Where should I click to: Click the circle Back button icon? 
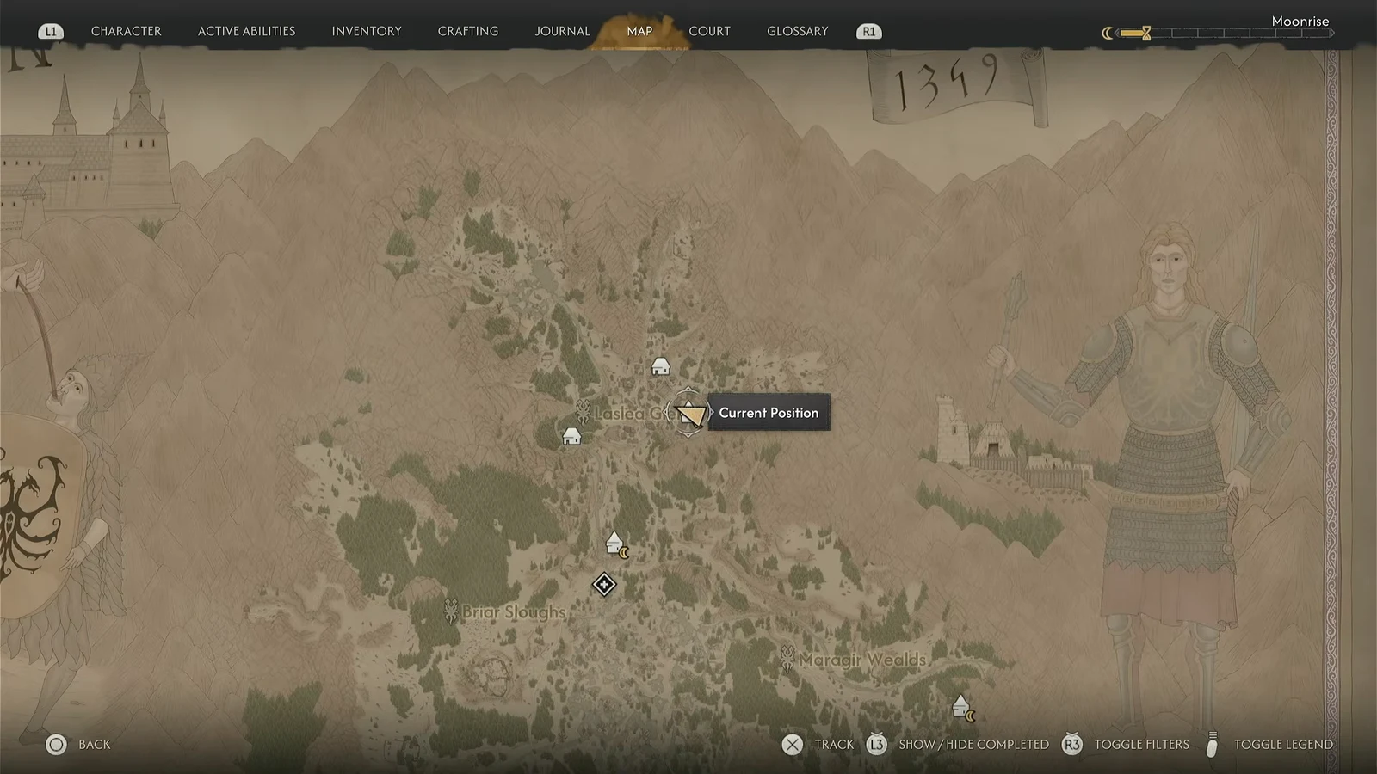click(56, 745)
